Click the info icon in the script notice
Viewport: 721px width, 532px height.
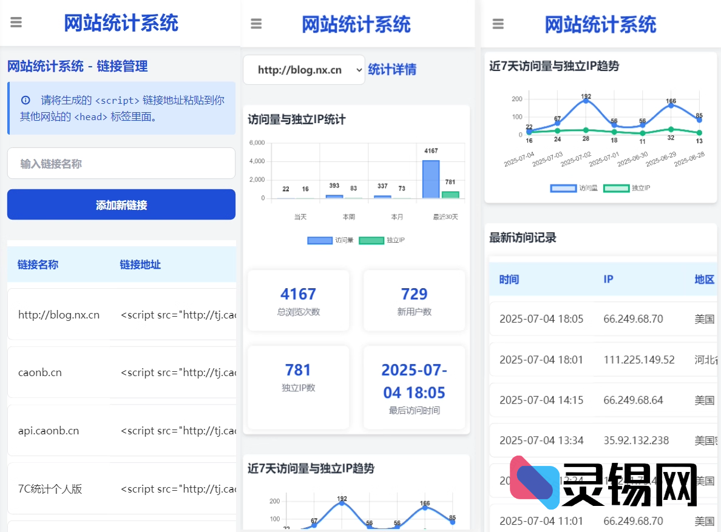coord(24,101)
